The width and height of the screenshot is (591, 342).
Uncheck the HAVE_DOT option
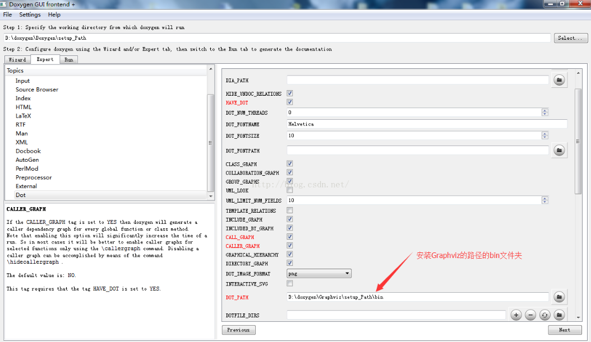[289, 102]
